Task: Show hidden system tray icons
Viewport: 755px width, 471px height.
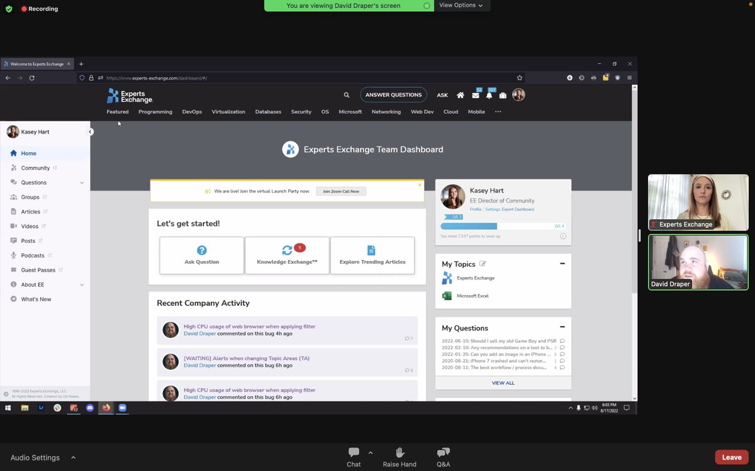Action: [x=571, y=408]
